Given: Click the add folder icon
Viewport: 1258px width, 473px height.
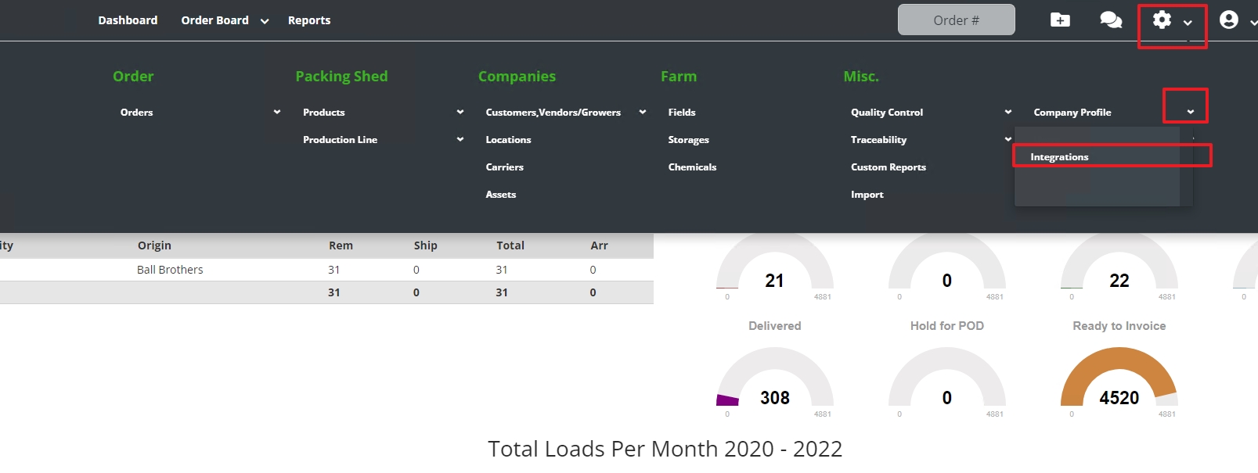Looking at the screenshot, I should click(1060, 20).
